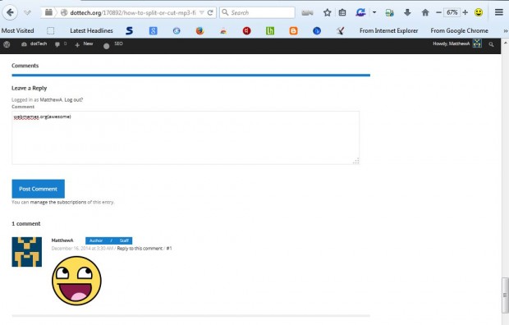Click the Firefox bookmark icon
Image resolution: width=509 pixels, height=325 pixels.
(x=200, y=31)
